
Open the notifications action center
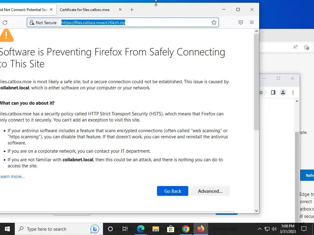click(x=304, y=229)
